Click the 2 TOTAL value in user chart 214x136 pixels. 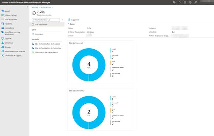(x=89, y=113)
